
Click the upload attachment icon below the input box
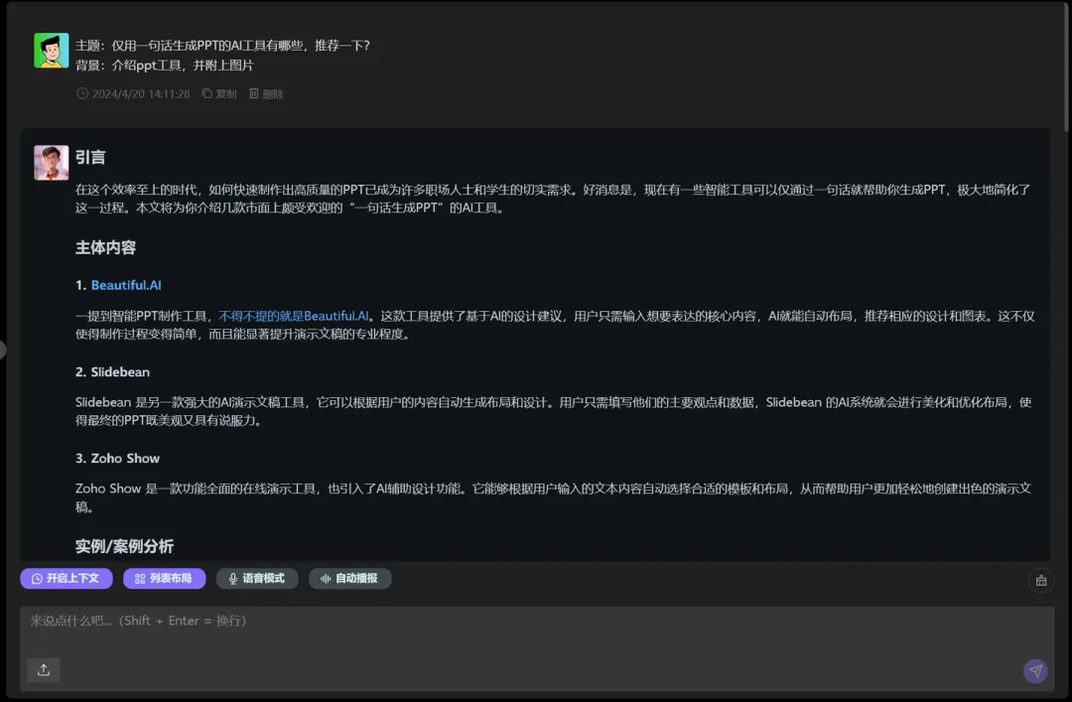click(43, 670)
